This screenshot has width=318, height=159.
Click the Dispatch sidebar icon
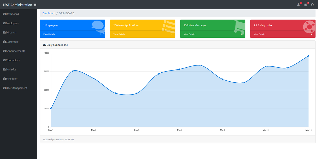[4, 32]
